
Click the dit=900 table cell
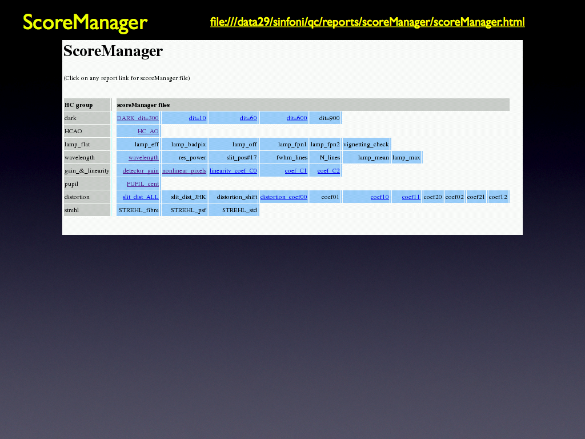(329, 118)
